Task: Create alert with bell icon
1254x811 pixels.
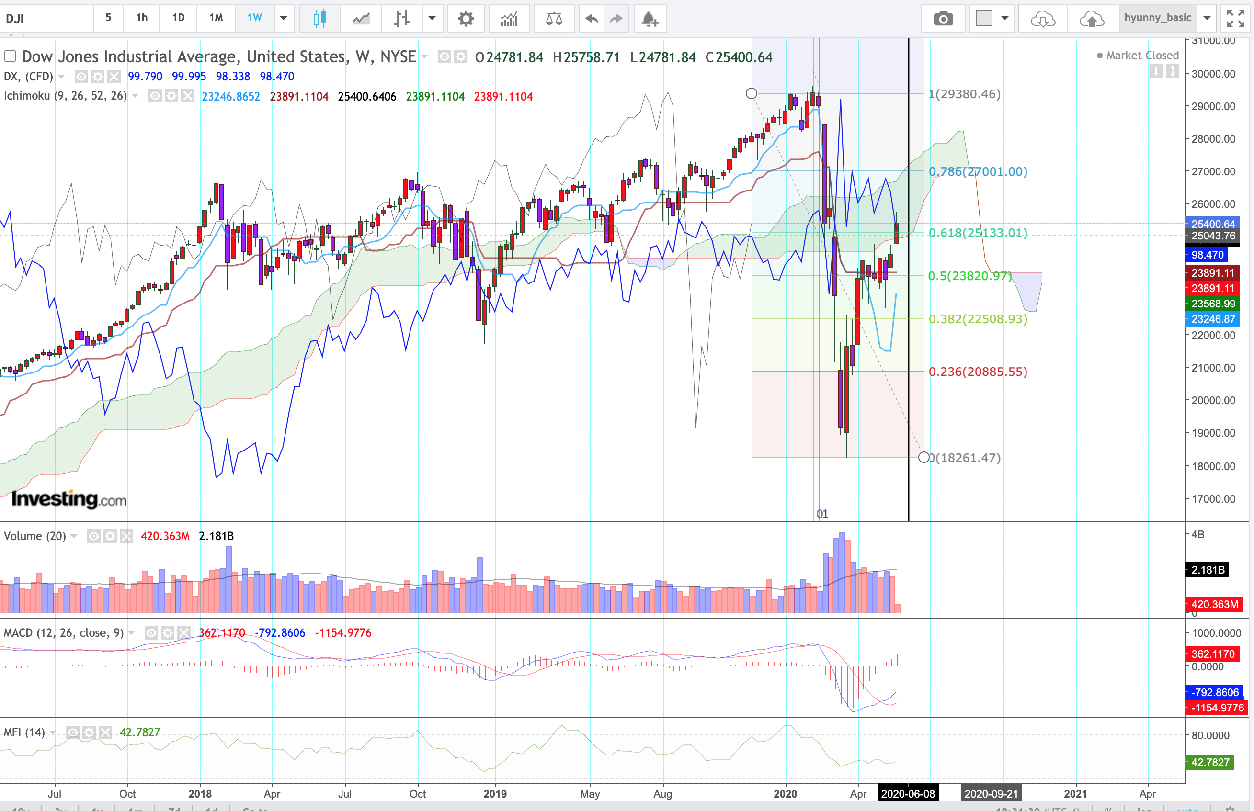Action: tap(650, 19)
